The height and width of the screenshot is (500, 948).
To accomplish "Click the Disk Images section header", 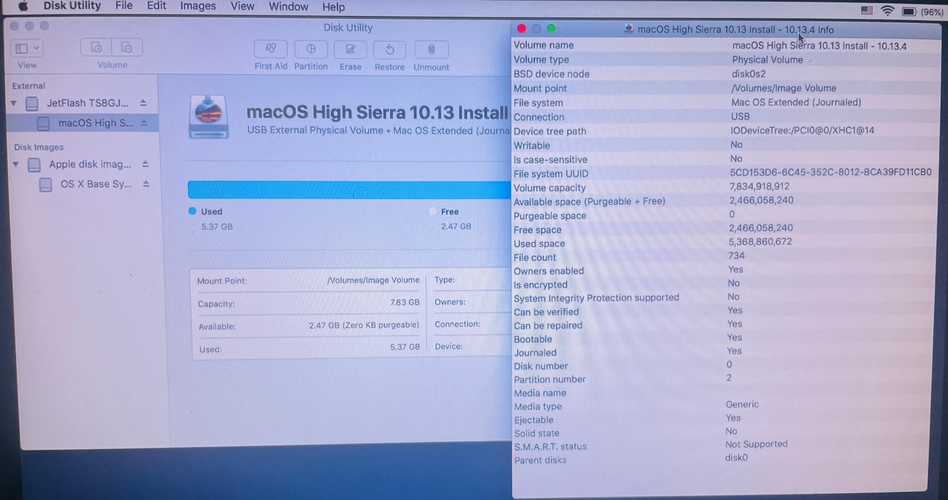I will [x=39, y=147].
